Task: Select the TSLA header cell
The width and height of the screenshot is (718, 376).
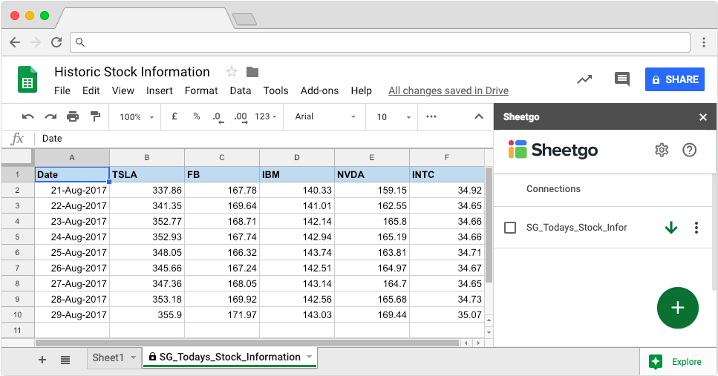Action: point(147,175)
